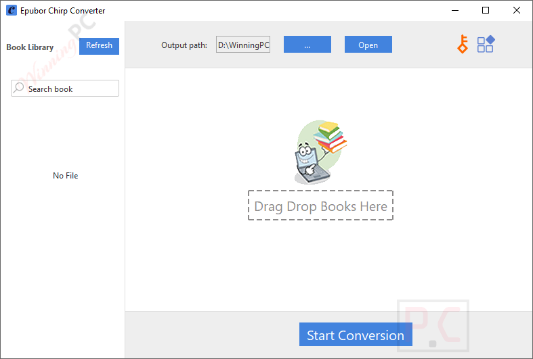Open the output folder
The image size is (533, 359).
368,45
